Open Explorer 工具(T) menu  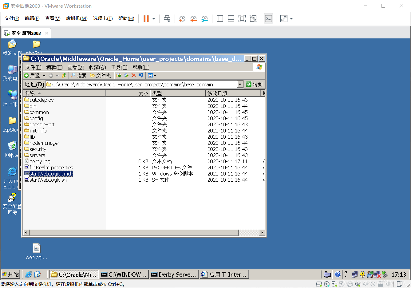pyautogui.click(x=119, y=67)
